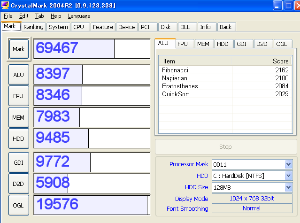Click the total score bar showing 69467

pos(92,49)
